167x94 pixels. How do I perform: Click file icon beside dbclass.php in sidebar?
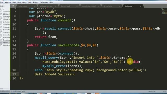coord(1,43)
